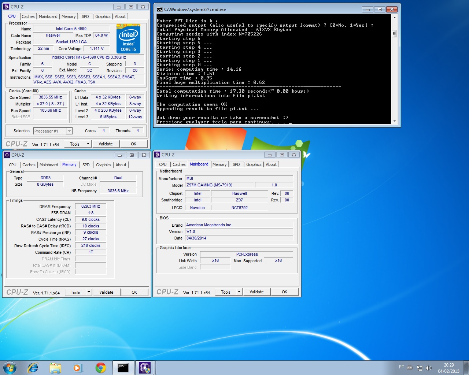Screen dimensions: 469x375
Task: Click the volume speaker tray icon
Action: click(429, 368)
